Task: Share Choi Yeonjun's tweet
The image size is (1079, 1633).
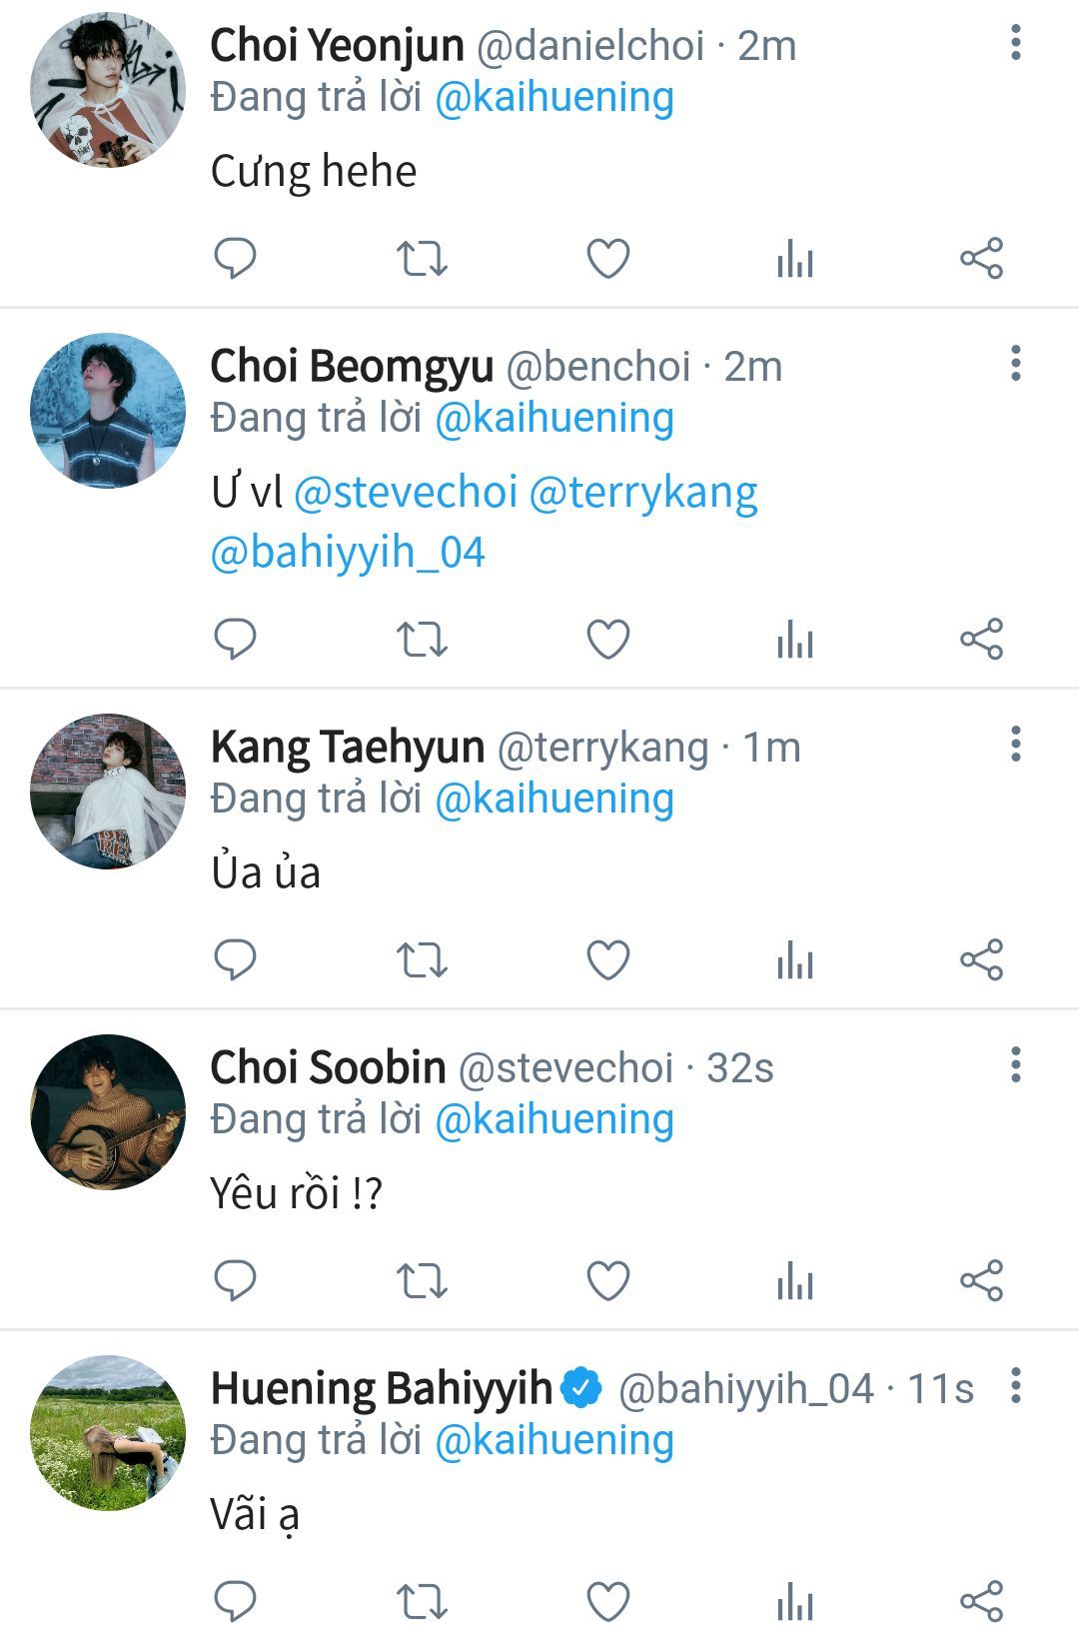Action: tap(981, 258)
